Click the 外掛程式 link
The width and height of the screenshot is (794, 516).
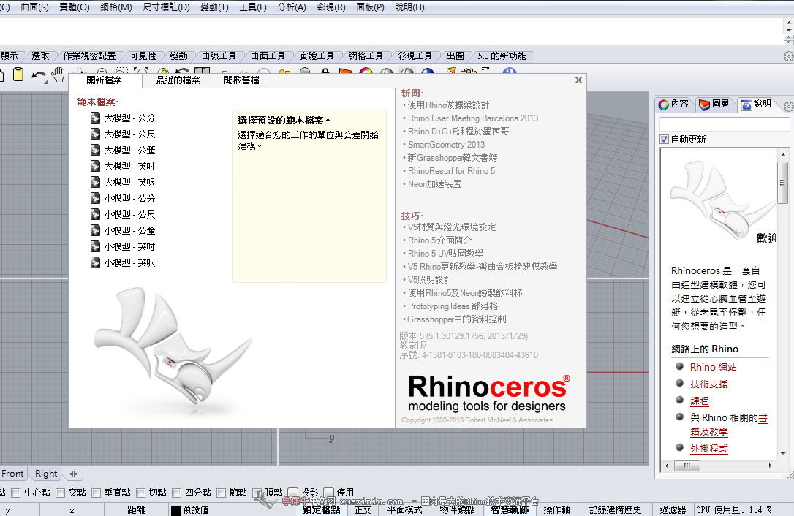[x=709, y=449]
